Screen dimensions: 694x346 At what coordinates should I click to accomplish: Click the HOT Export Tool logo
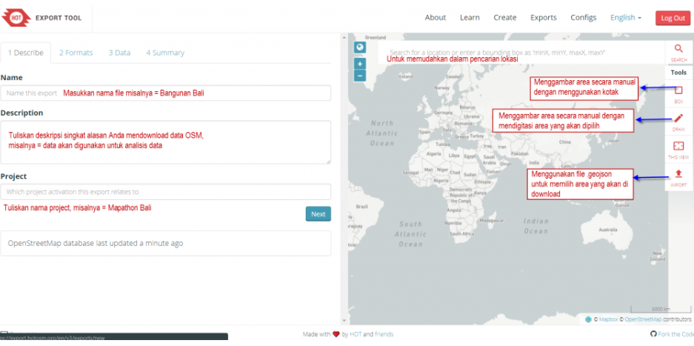click(x=44, y=16)
